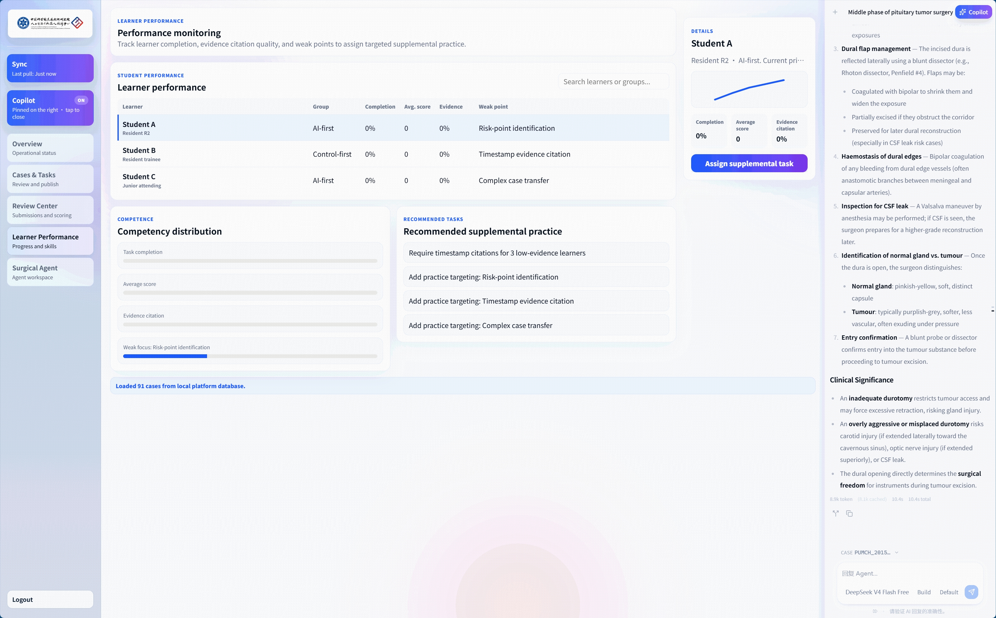Click the Average score stat card in details
This screenshot has height=618, width=996.
point(749,131)
